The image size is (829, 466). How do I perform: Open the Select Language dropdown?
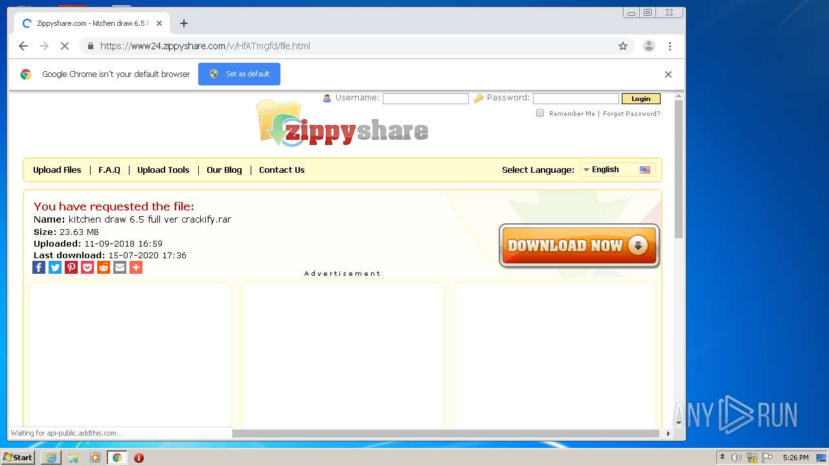click(x=618, y=170)
